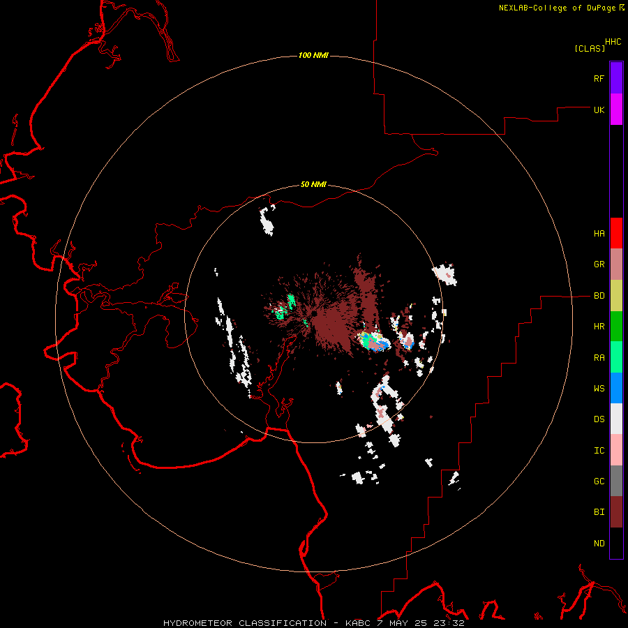Click the ND legend label
The image size is (628, 628).
click(599, 544)
